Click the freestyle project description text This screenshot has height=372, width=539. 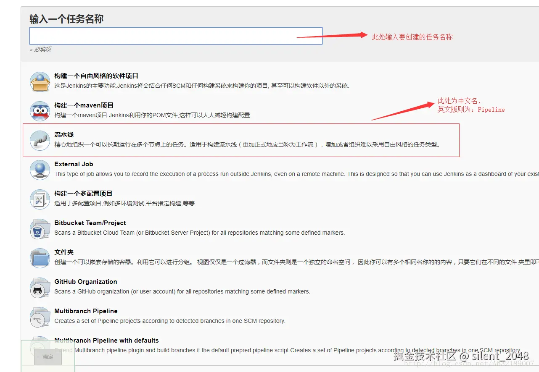click(x=202, y=86)
